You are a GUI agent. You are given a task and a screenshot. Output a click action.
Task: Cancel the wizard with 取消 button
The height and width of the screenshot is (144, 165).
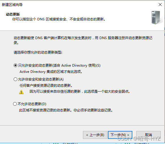[148, 135]
